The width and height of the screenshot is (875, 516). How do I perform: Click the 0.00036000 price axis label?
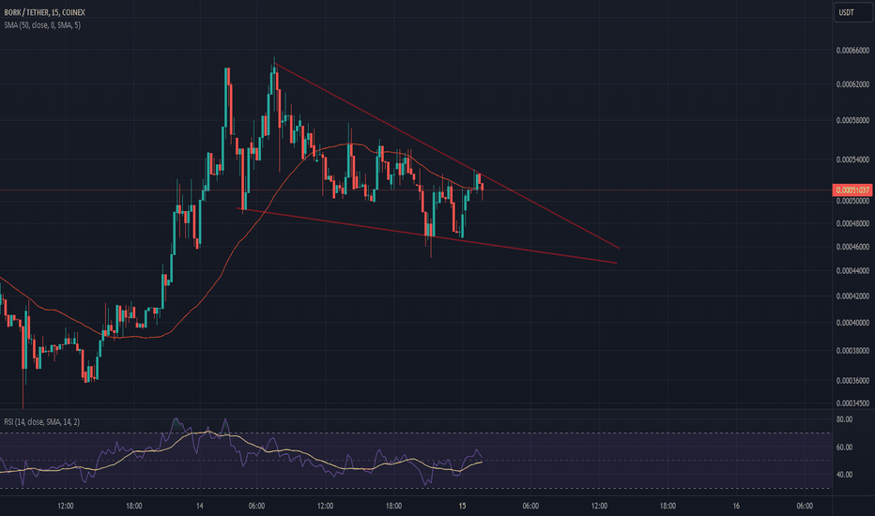(852, 381)
